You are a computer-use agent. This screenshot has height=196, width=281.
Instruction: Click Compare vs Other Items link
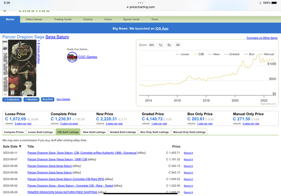click(262, 38)
